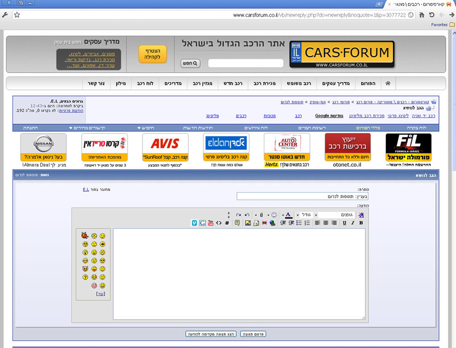The width and height of the screenshot is (456, 348).
Task: Click in the reply title field
Action: point(302,196)
